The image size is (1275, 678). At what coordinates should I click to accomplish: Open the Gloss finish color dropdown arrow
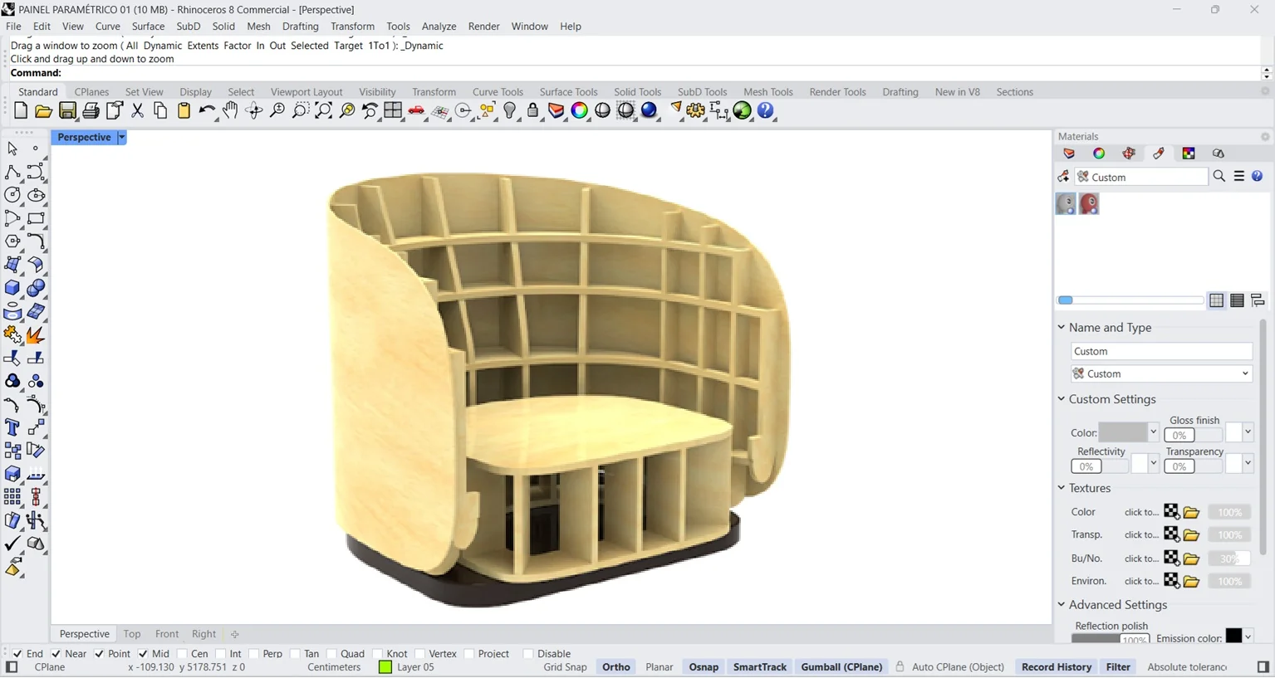pos(1248,432)
